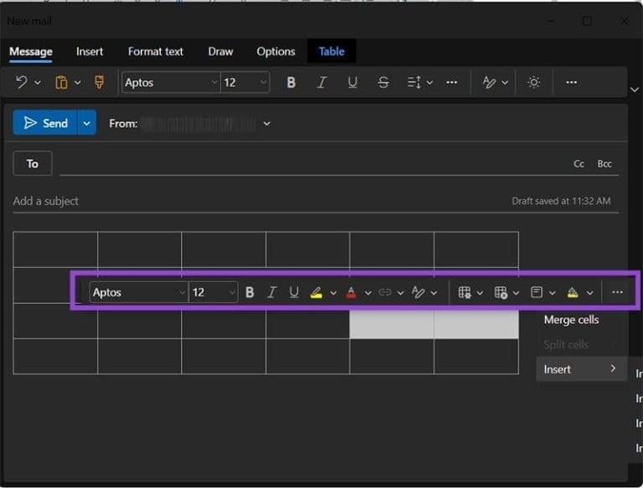Click the text highlight icon in floating toolbar
The height and width of the screenshot is (488, 643).
click(316, 293)
